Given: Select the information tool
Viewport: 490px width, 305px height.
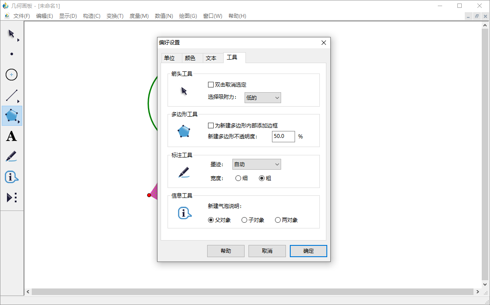Looking at the screenshot, I should (11, 177).
